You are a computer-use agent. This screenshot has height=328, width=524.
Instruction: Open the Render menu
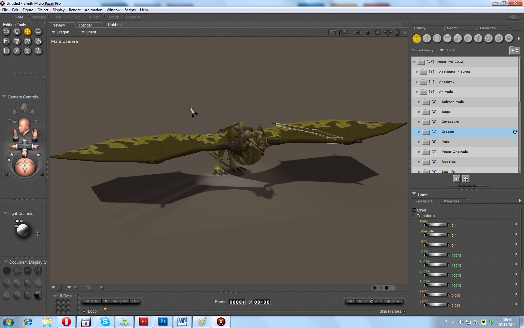[75, 10]
